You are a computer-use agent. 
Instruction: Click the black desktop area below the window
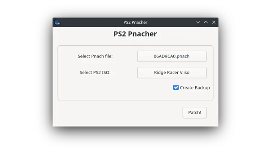pyautogui.click(x=135, y=140)
